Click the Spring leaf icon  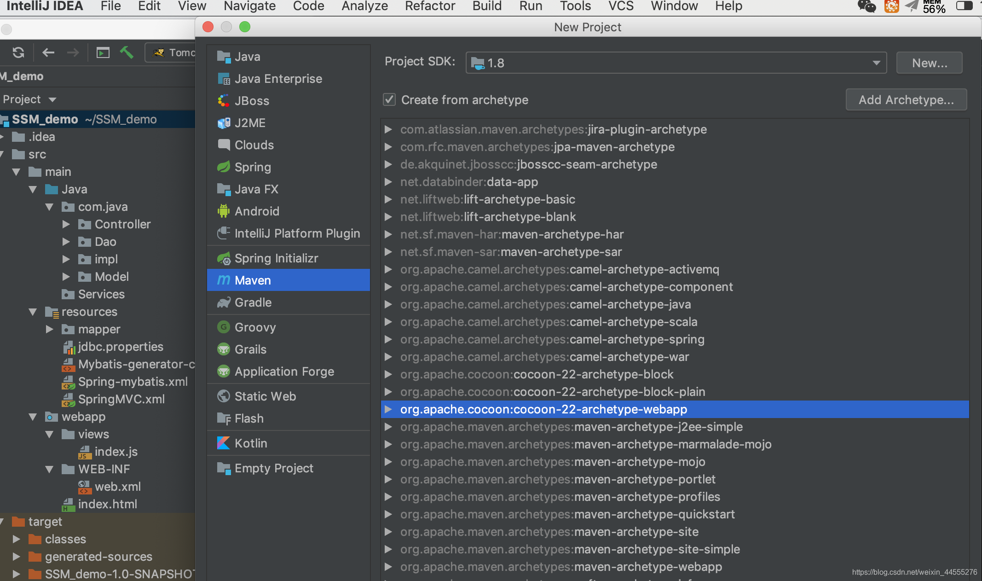click(x=224, y=167)
